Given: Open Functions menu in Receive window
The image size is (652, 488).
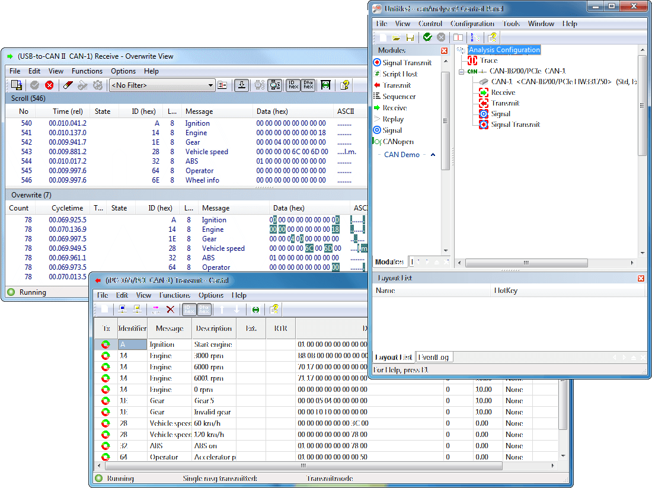Looking at the screenshot, I should click(x=87, y=71).
